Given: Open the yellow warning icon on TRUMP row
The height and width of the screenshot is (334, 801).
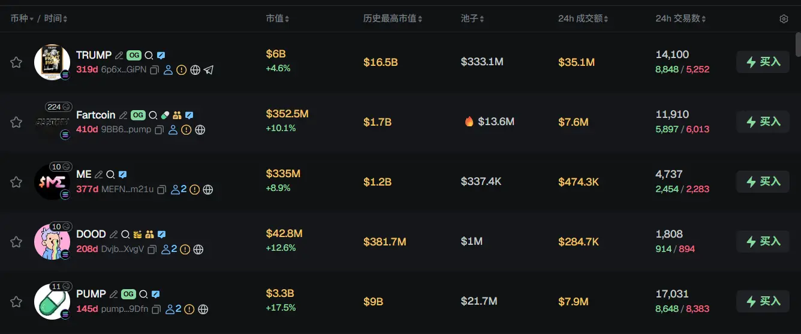Looking at the screenshot, I should click(182, 70).
